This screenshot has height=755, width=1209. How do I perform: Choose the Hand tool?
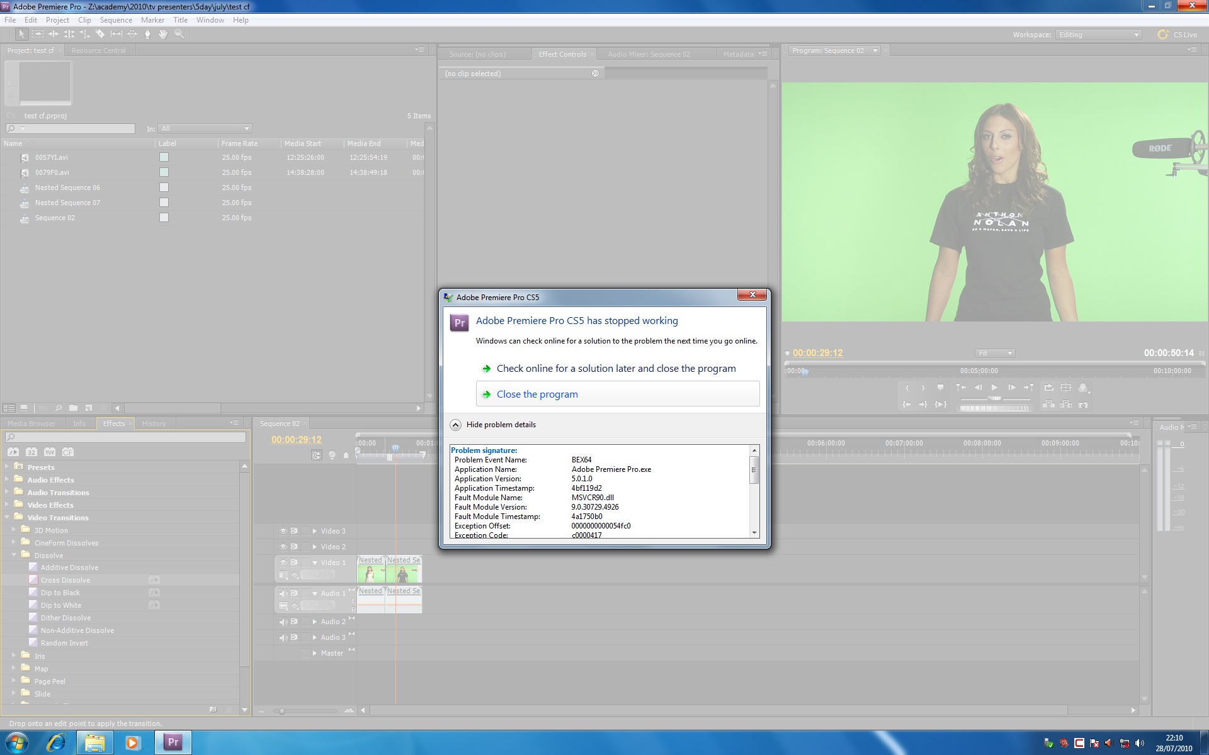pyautogui.click(x=163, y=34)
